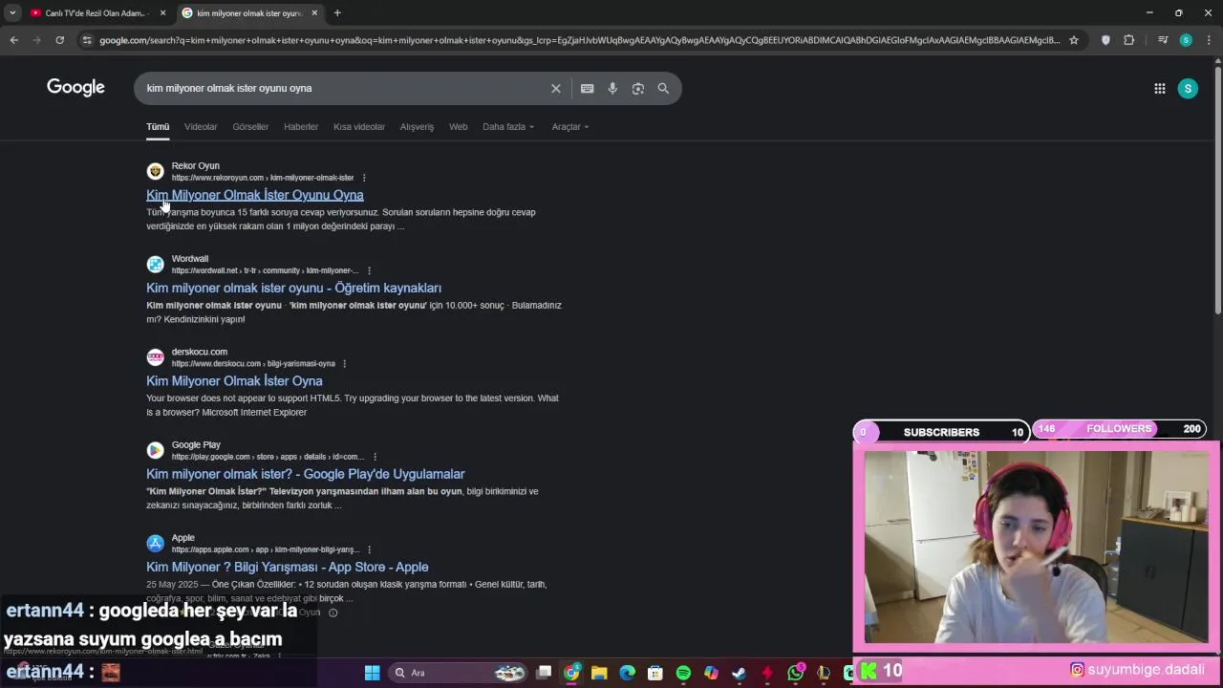The image size is (1223, 688).
Task: Select the Alışveriş search tab
Action: (417, 127)
